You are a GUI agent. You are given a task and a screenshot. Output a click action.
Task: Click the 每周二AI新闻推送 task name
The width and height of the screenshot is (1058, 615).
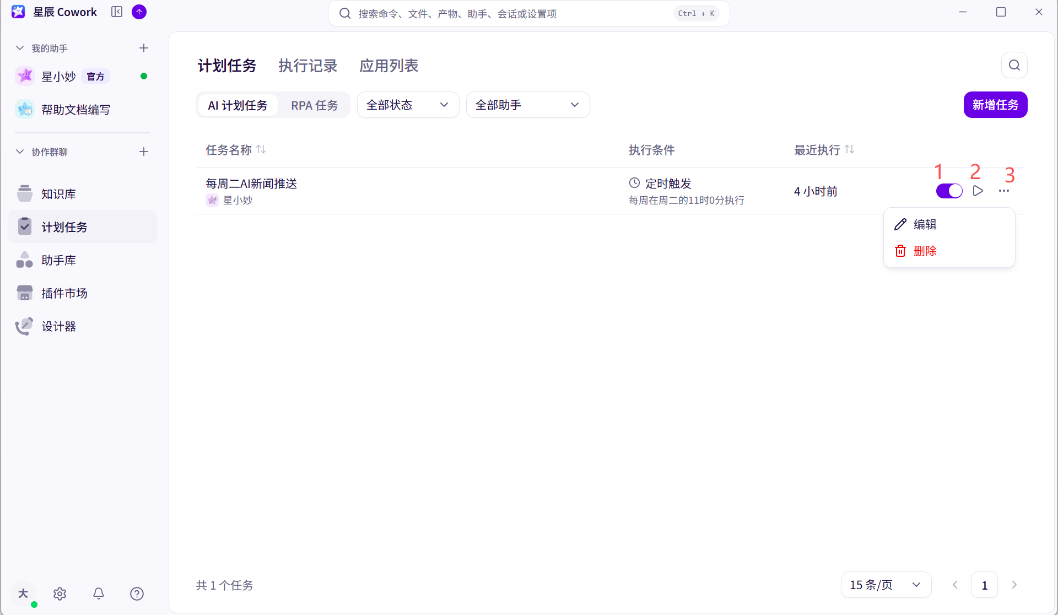click(251, 184)
